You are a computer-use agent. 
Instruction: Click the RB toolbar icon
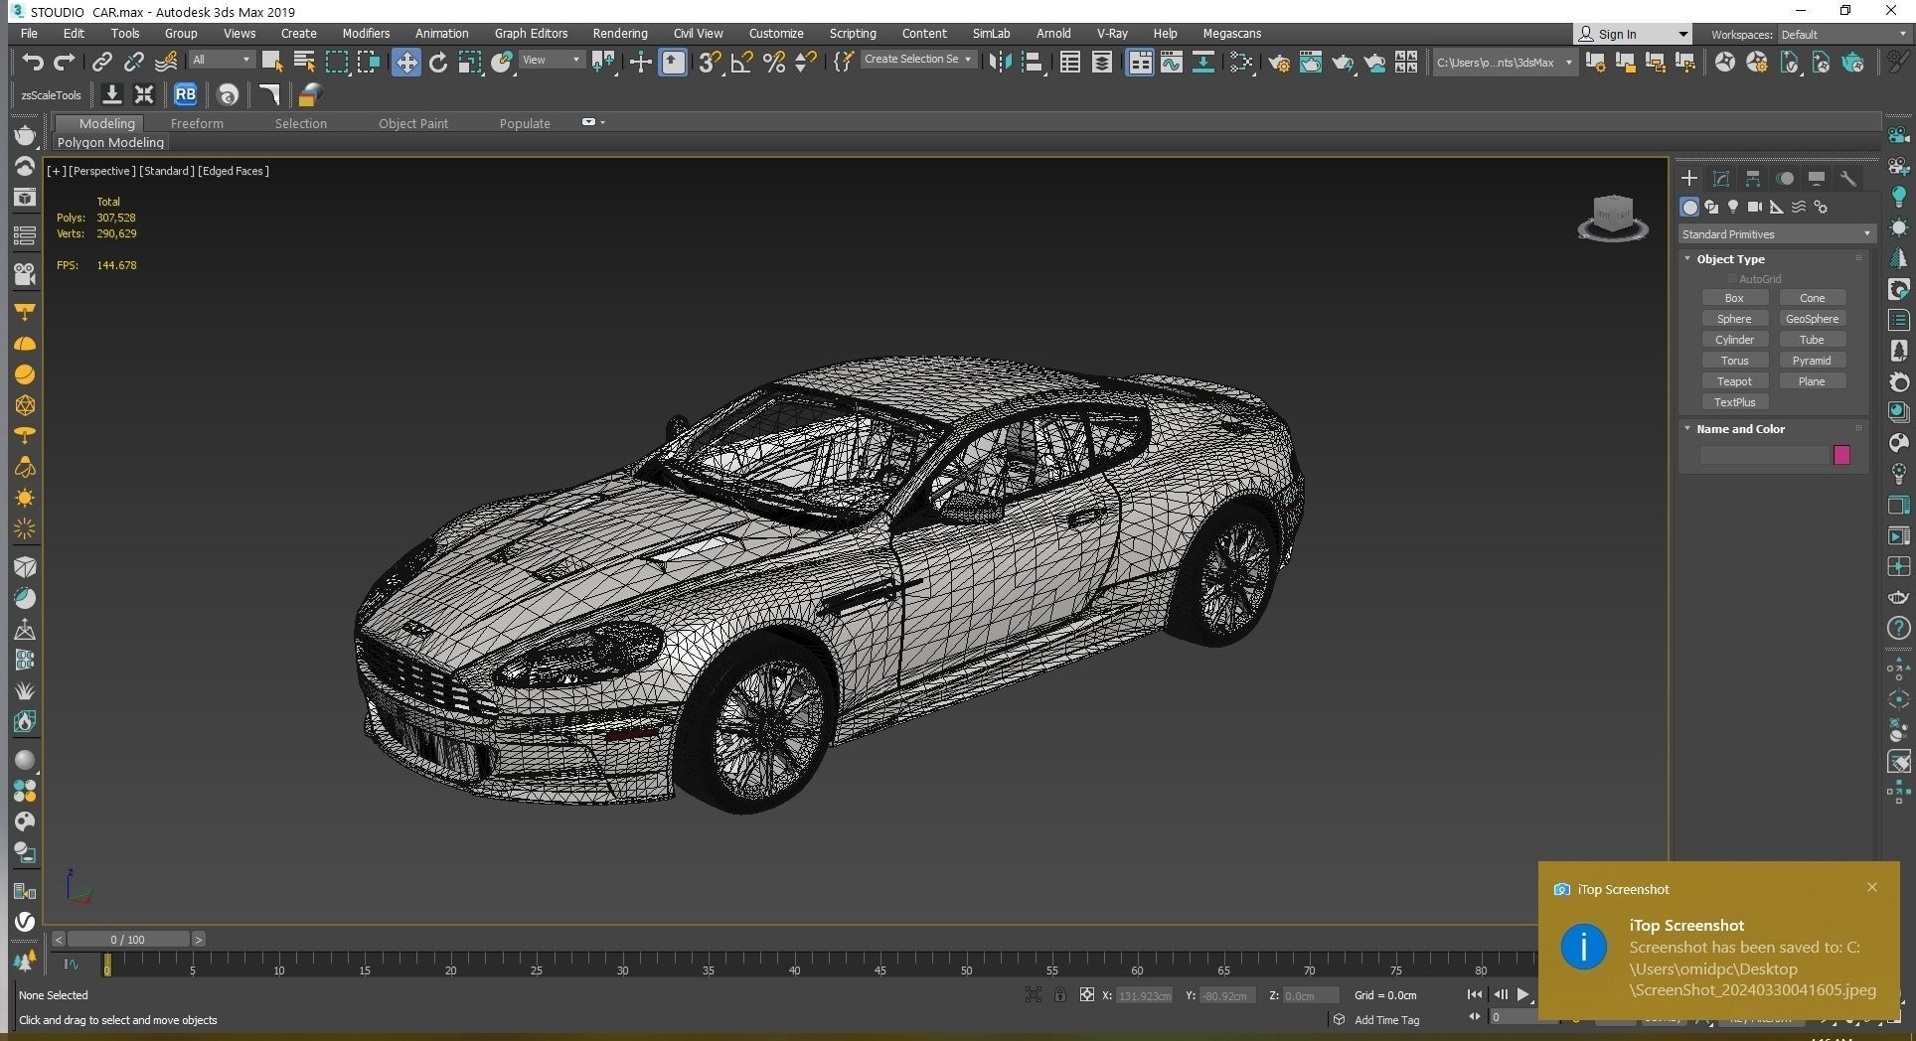185,95
